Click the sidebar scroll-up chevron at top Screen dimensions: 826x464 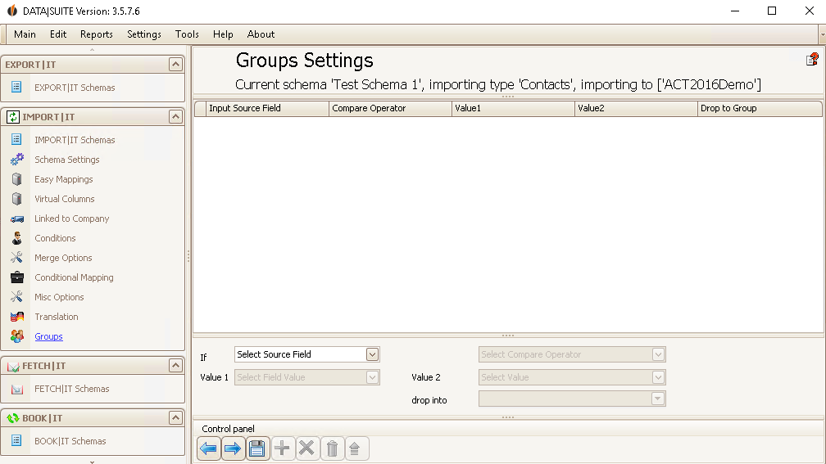(92, 50)
